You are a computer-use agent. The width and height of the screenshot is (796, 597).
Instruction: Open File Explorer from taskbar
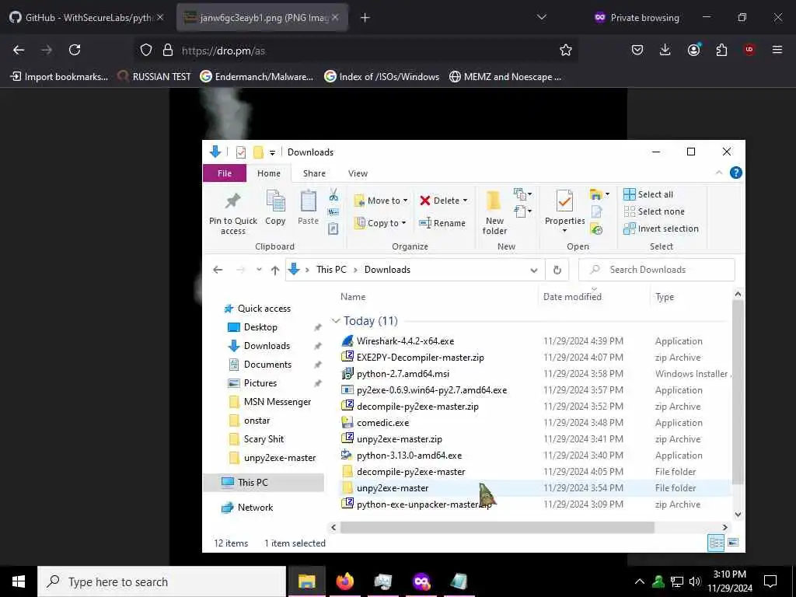point(306,581)
